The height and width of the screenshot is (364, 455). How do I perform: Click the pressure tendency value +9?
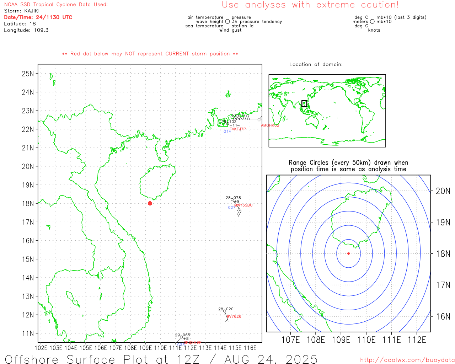click(x=236, y=202)
